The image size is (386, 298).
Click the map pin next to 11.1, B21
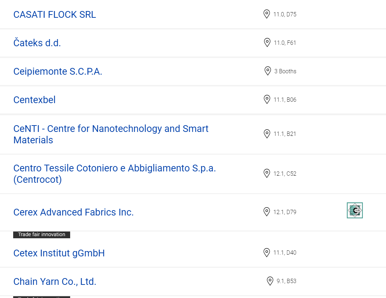(x=267, y=134)
